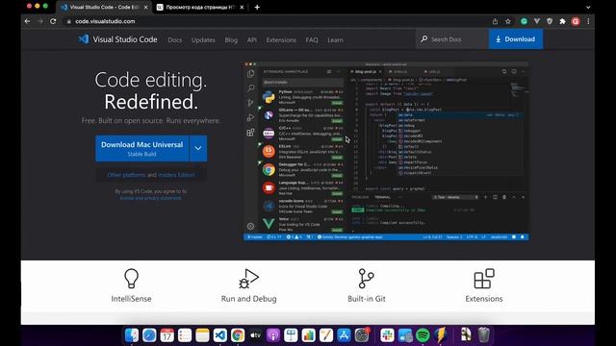
Task: Expand the tab search chevron at top right
Action: click(x=588, y=7)
